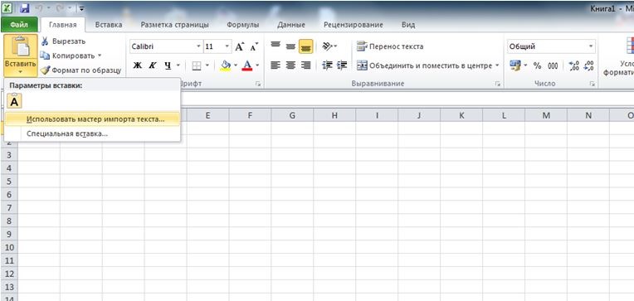Toggle italic formatting (К)
Viewport: 634px width, 301px height.
pyautogui.click(x=153, y=65)
